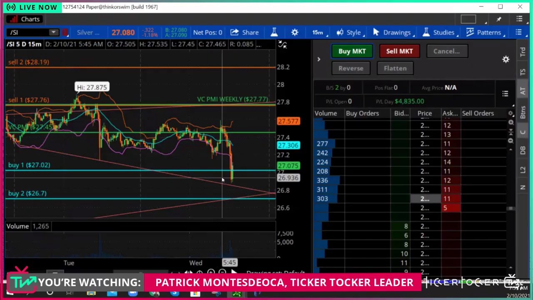Click the Volume column header
The width and height of the screenshot is (533, 300).
326,113
